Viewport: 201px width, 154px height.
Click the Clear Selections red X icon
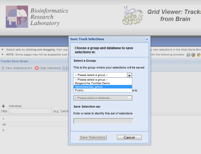[x=37, y=68]
